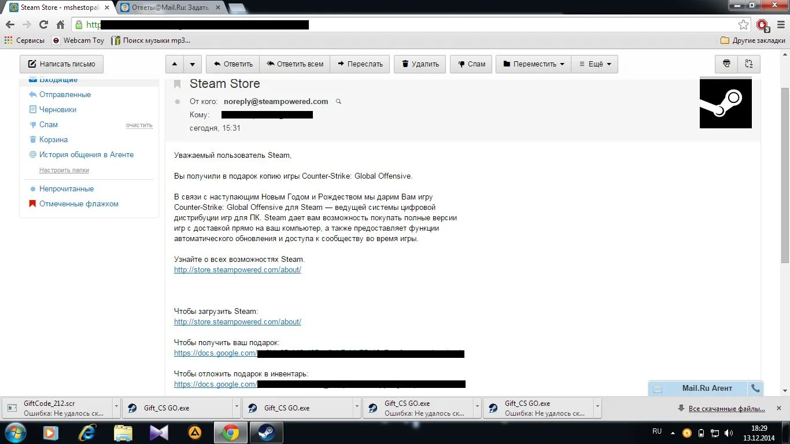This screenshot has height=444, width=790.
Task: Open the link under Чтобы загрузить Steam
Action: click(x=238, y=321)
